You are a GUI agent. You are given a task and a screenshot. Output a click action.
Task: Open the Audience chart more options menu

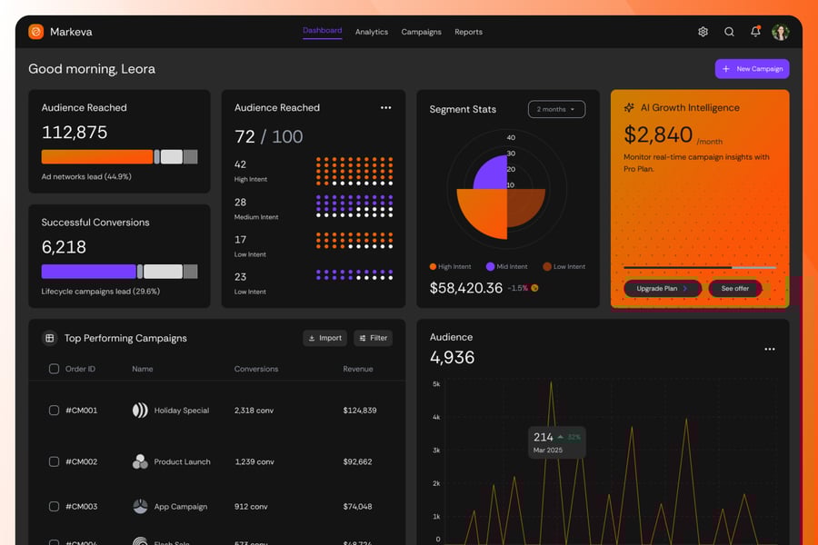coord(770,349)
